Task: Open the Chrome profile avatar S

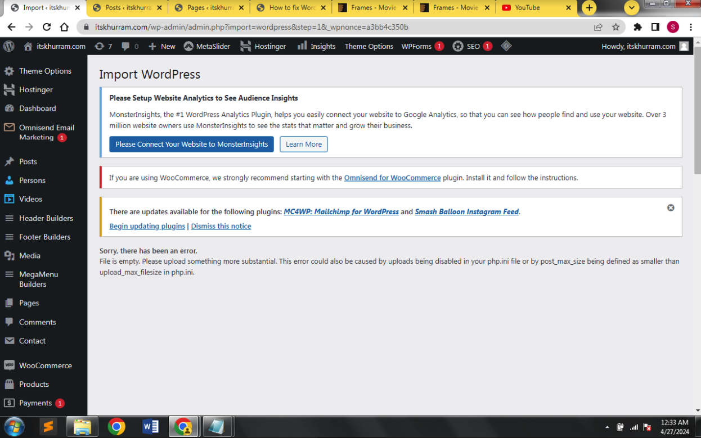Action: click(x=673, y=27)
